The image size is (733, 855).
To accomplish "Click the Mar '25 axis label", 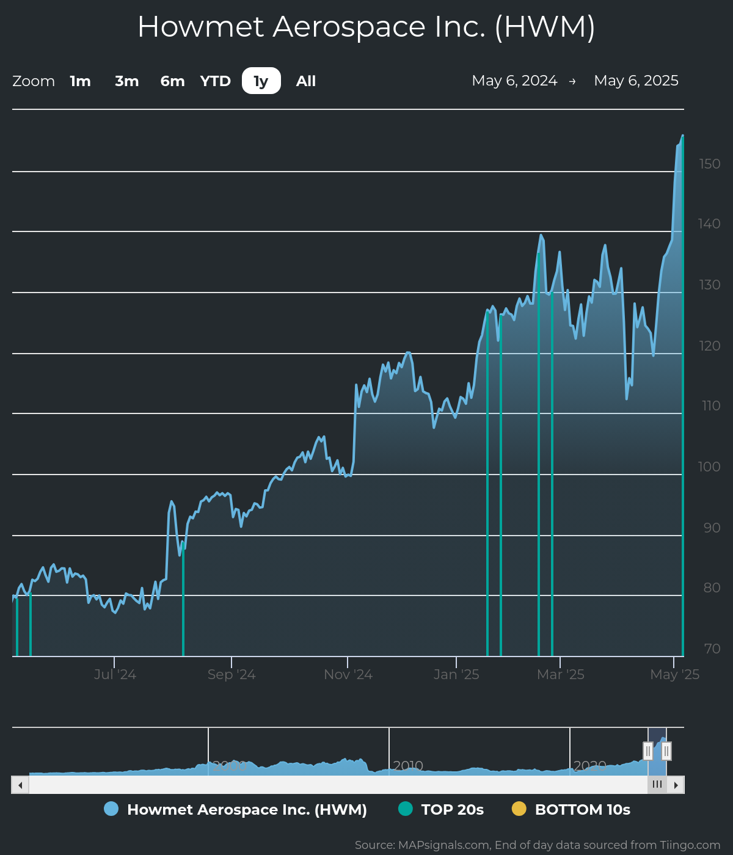I will (x=561, y=675).
